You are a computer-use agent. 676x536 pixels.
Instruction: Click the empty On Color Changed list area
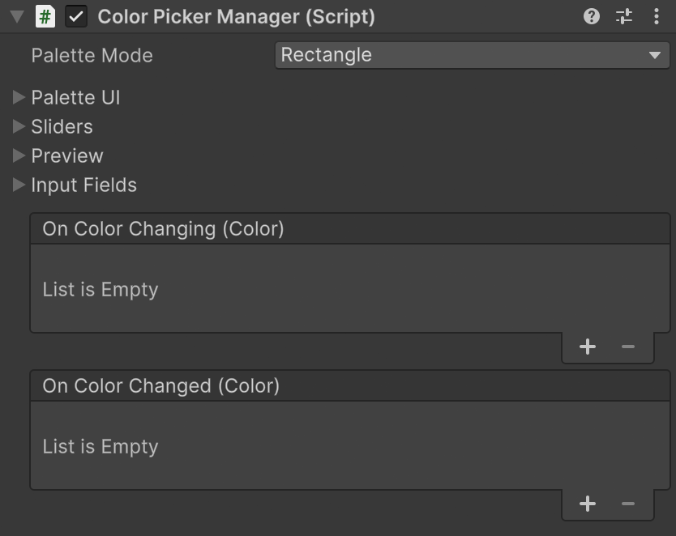[349, 446]
